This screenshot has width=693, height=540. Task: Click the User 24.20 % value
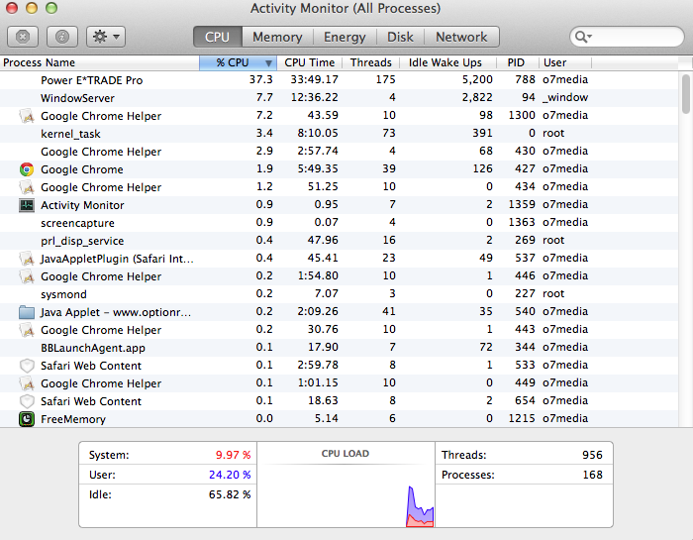(x=230, y=475)
